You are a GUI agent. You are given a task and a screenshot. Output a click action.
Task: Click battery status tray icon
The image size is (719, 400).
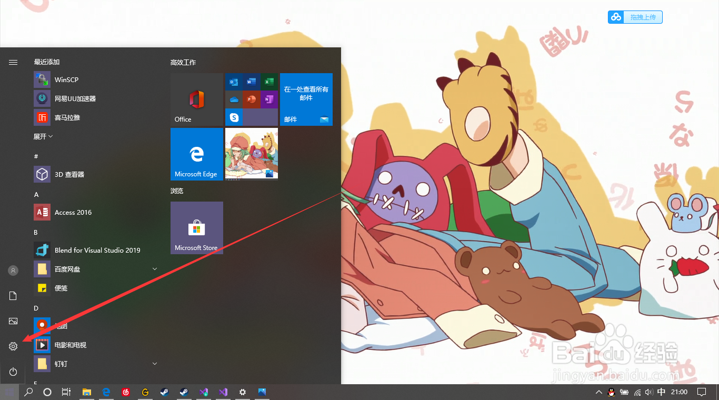coord(624,392)
